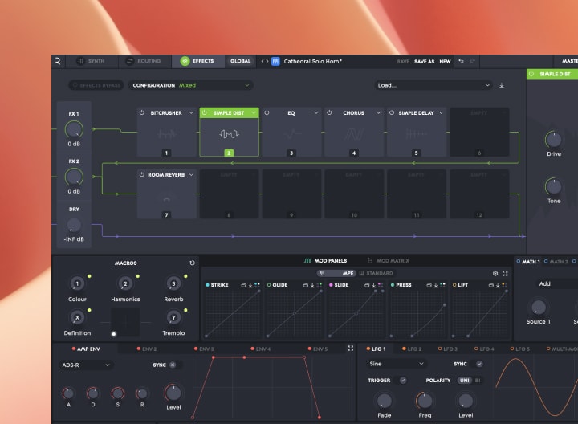
Task: Switch to the Mod Matrix tab
Action: pos(389,261)
